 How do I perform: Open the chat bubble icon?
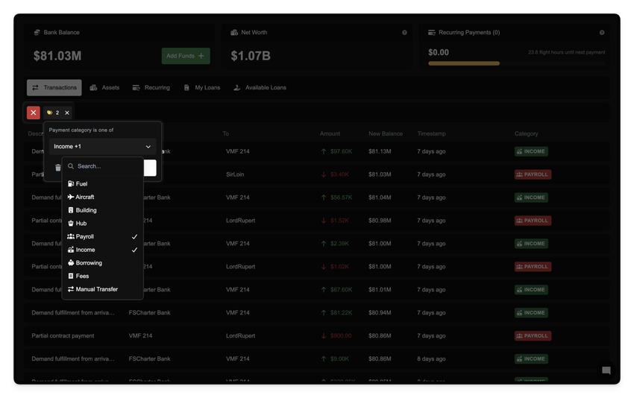point(606,370)
